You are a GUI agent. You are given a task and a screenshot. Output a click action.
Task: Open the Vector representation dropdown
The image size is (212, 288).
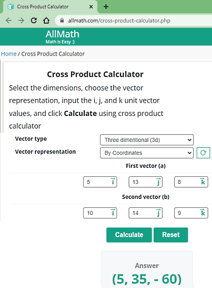coord(147,153)
